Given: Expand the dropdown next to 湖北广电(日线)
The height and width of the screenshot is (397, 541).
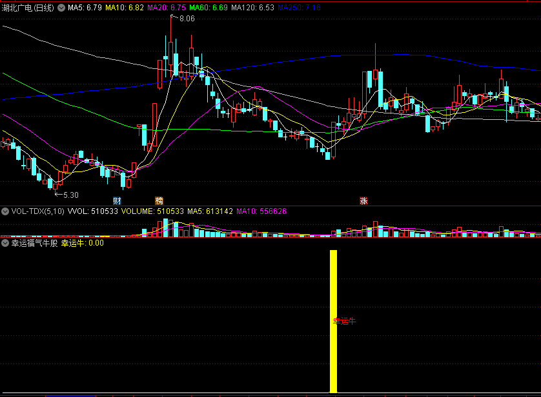Looking at the screenshot, I should pos(61,8).
